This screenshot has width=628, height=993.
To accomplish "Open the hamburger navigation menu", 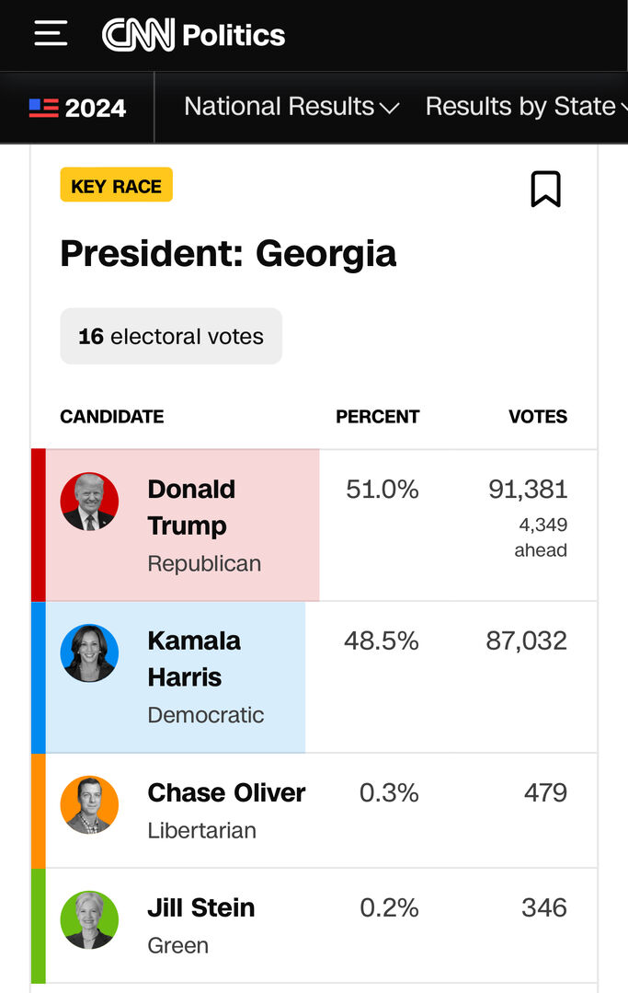I will tap(51, 34).
